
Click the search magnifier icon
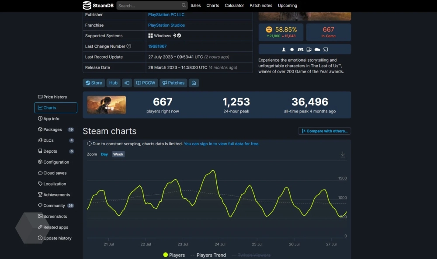(184, 5)
